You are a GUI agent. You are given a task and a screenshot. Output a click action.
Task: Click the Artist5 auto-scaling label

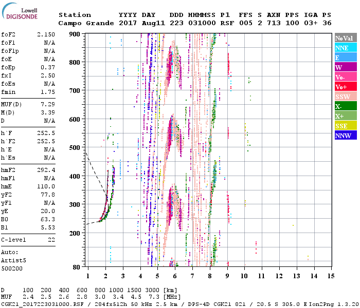pos(13,261)
